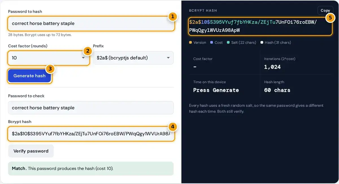Click the 1,024 iterations value

click(x=272, y=67)
